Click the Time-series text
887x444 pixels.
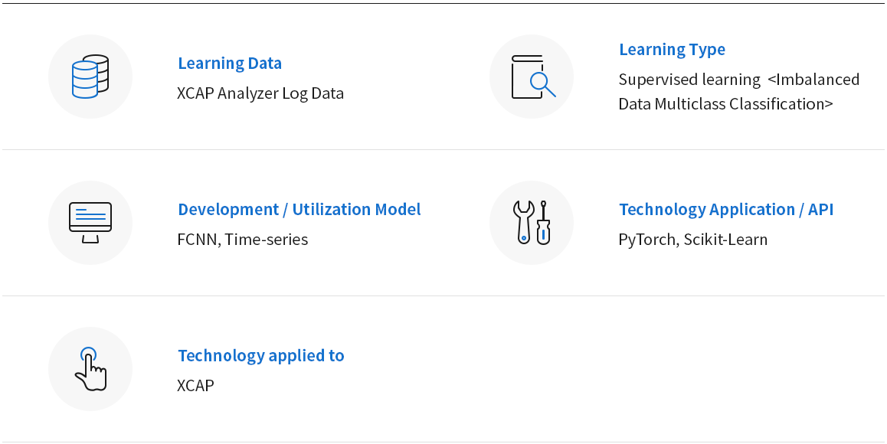tap(267, 240)
